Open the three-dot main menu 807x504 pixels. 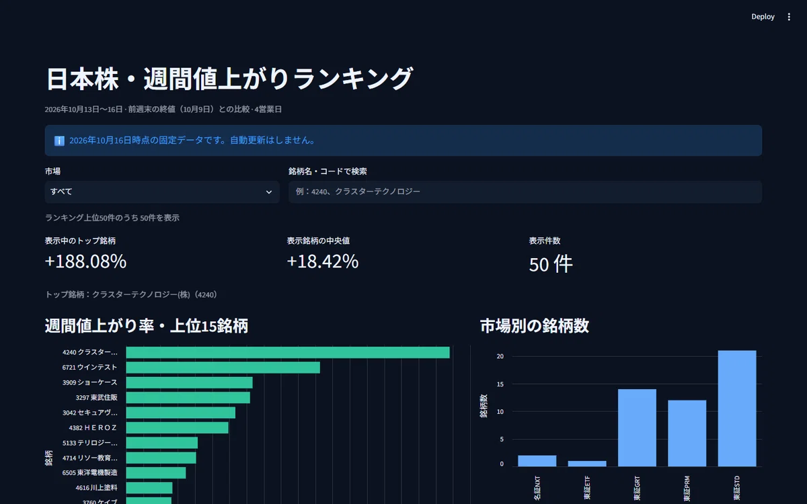[790, 17]
